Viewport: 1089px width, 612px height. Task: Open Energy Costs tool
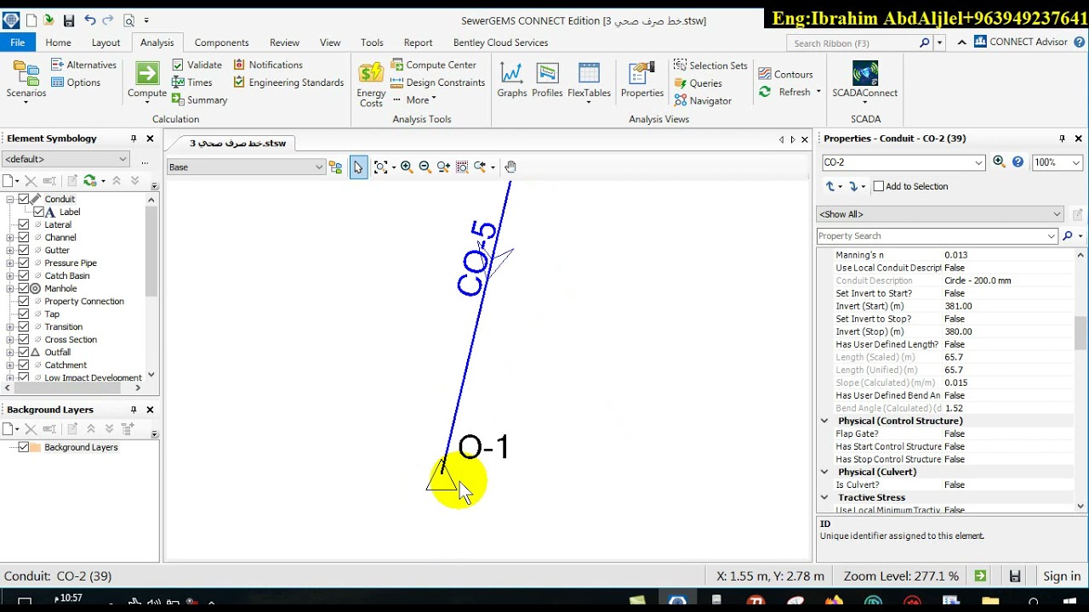tap(371, 83)
